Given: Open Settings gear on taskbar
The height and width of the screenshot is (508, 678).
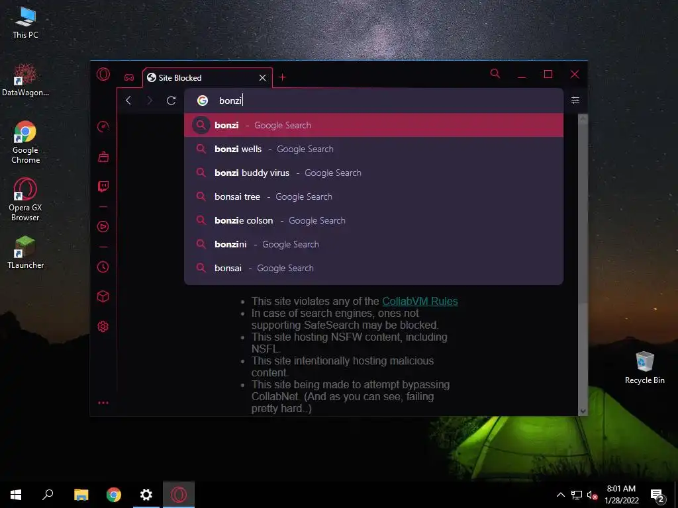Looking at the screenshot, I should [x=146, y=495].
